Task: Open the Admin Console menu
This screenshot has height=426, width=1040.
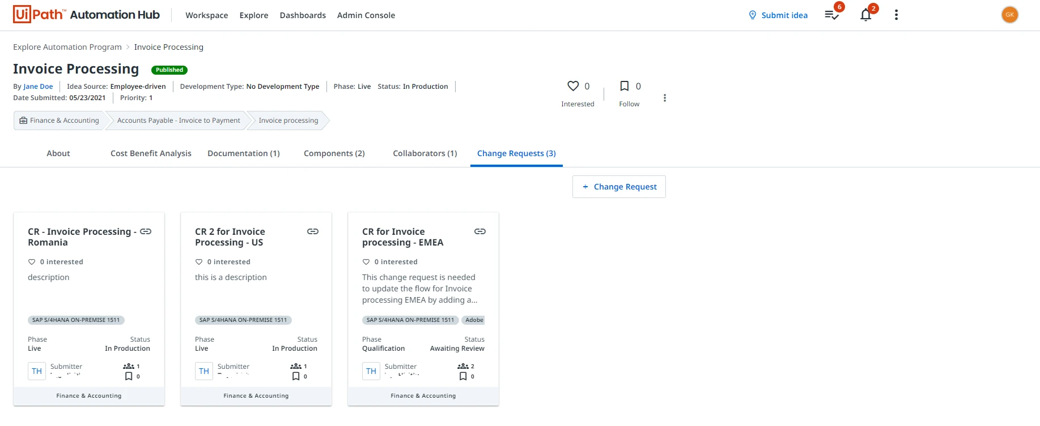Action: pos(366,15)
